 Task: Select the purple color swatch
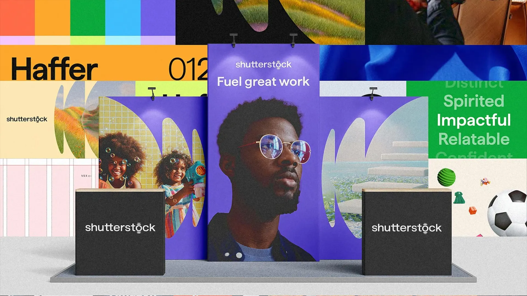coord(158,18)
